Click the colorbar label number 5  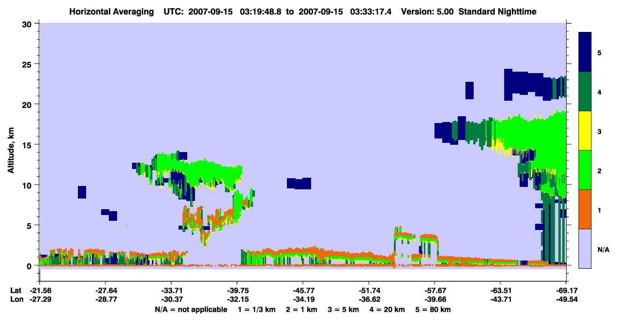(x=599, y=52)
